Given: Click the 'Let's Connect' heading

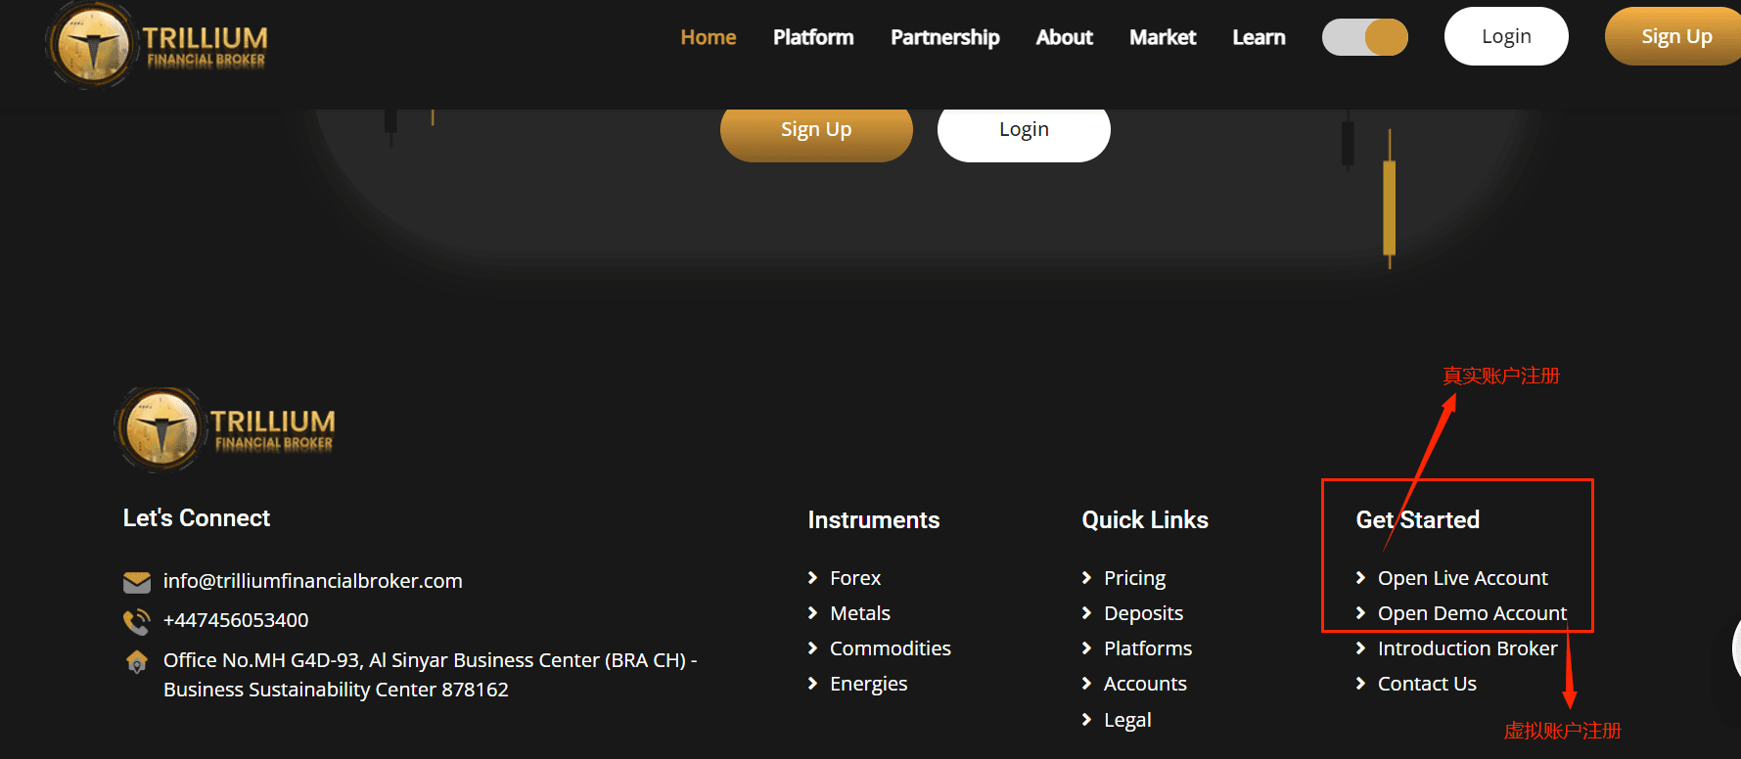Looking at the screenshot, I should coord(197,518).
